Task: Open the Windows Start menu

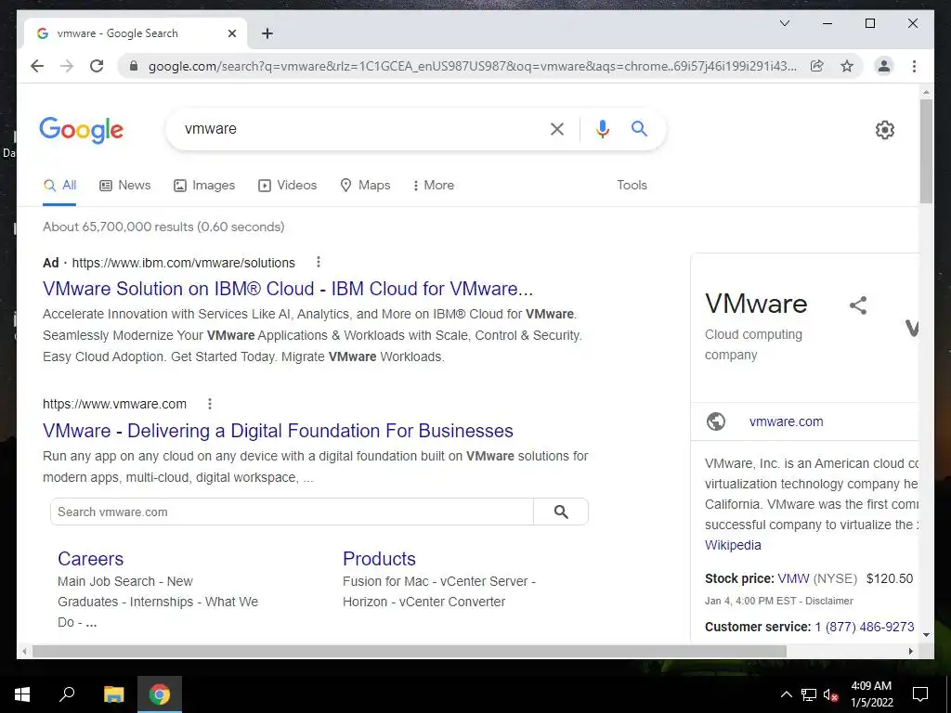Action: click(22, 694)
